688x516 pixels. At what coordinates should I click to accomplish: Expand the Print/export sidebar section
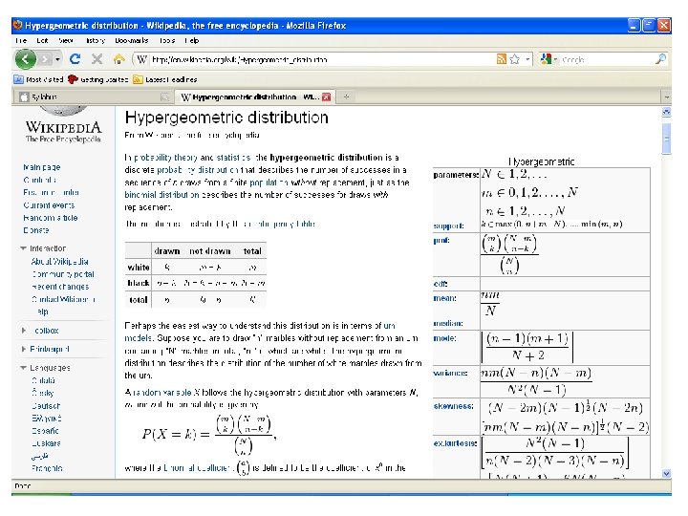click(23, 350)
